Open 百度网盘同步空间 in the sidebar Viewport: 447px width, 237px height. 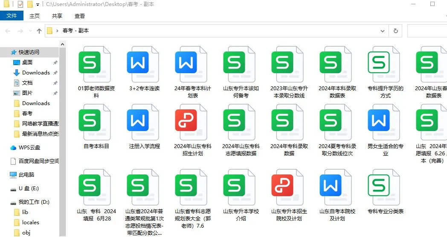[x=38, y=161]
